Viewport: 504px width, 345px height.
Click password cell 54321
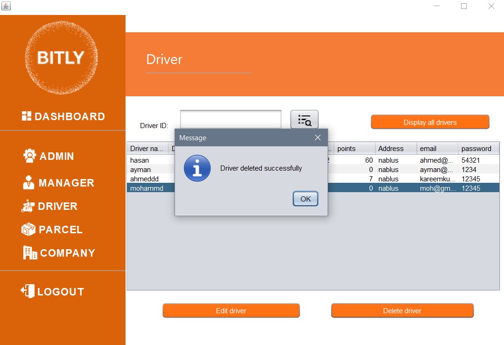coord(479,160)
